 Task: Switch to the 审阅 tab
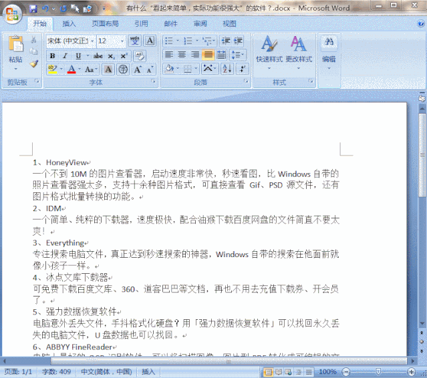click(200, 24)
